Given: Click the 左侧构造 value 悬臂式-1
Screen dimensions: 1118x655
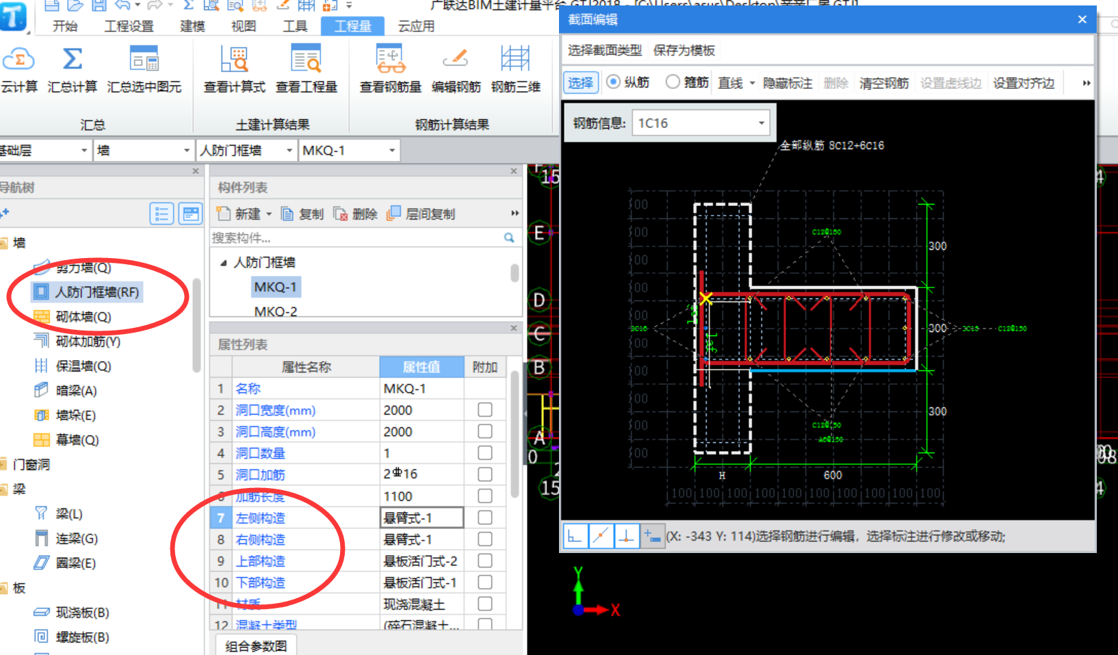Looking at the screenshot, I should click(421, 517).
